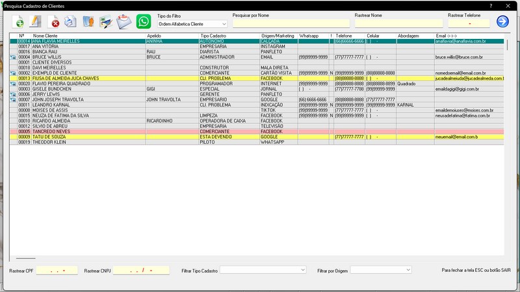Select the TANCREDO NEVES row

257,132
